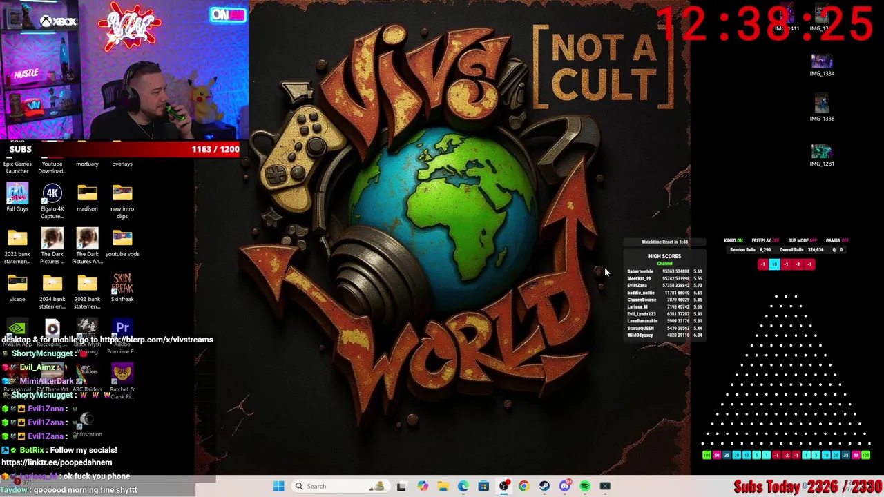The height and width of the screenshot is (497, 884).
Task: Open the youtube vods folder
Action: [122, 242]
